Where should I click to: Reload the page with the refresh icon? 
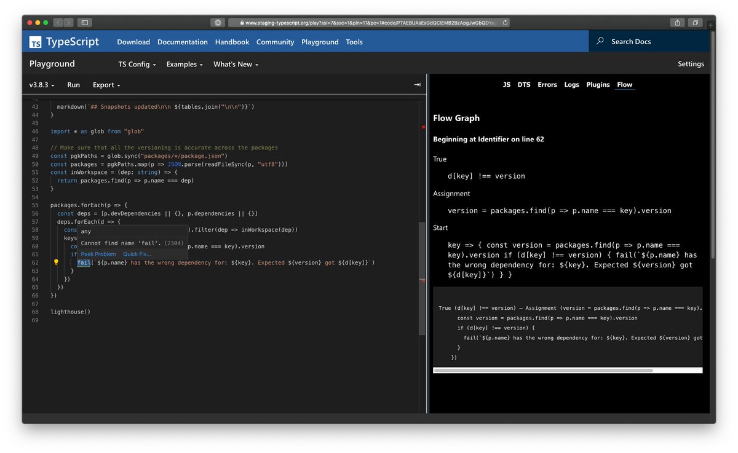click(505, 23)
